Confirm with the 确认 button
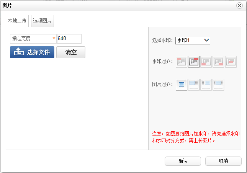247x173 pixels. click(x=183, y=161)
